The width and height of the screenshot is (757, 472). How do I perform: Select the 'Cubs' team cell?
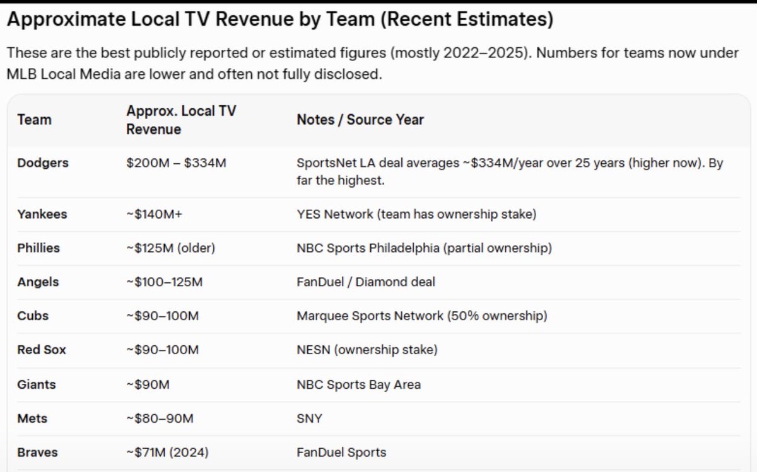pyautogui.click(x=33, y=316)
